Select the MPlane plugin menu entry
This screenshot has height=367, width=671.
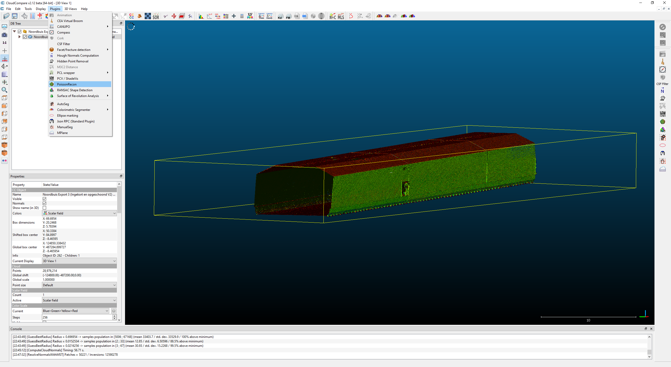click(80, 133)
